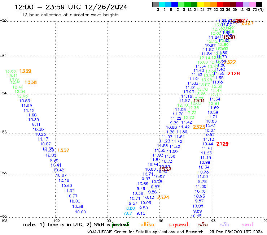Click the wave height value 13.41

(12, 76)
